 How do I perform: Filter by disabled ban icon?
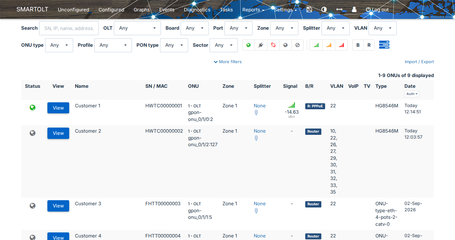[297, 45]
